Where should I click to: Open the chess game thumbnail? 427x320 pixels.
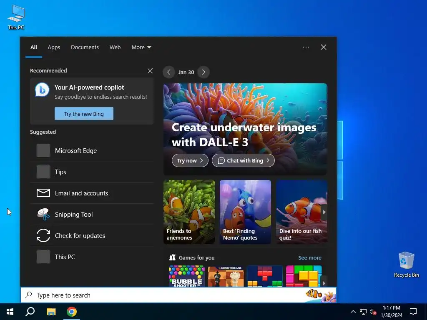(x=226, y=276)
